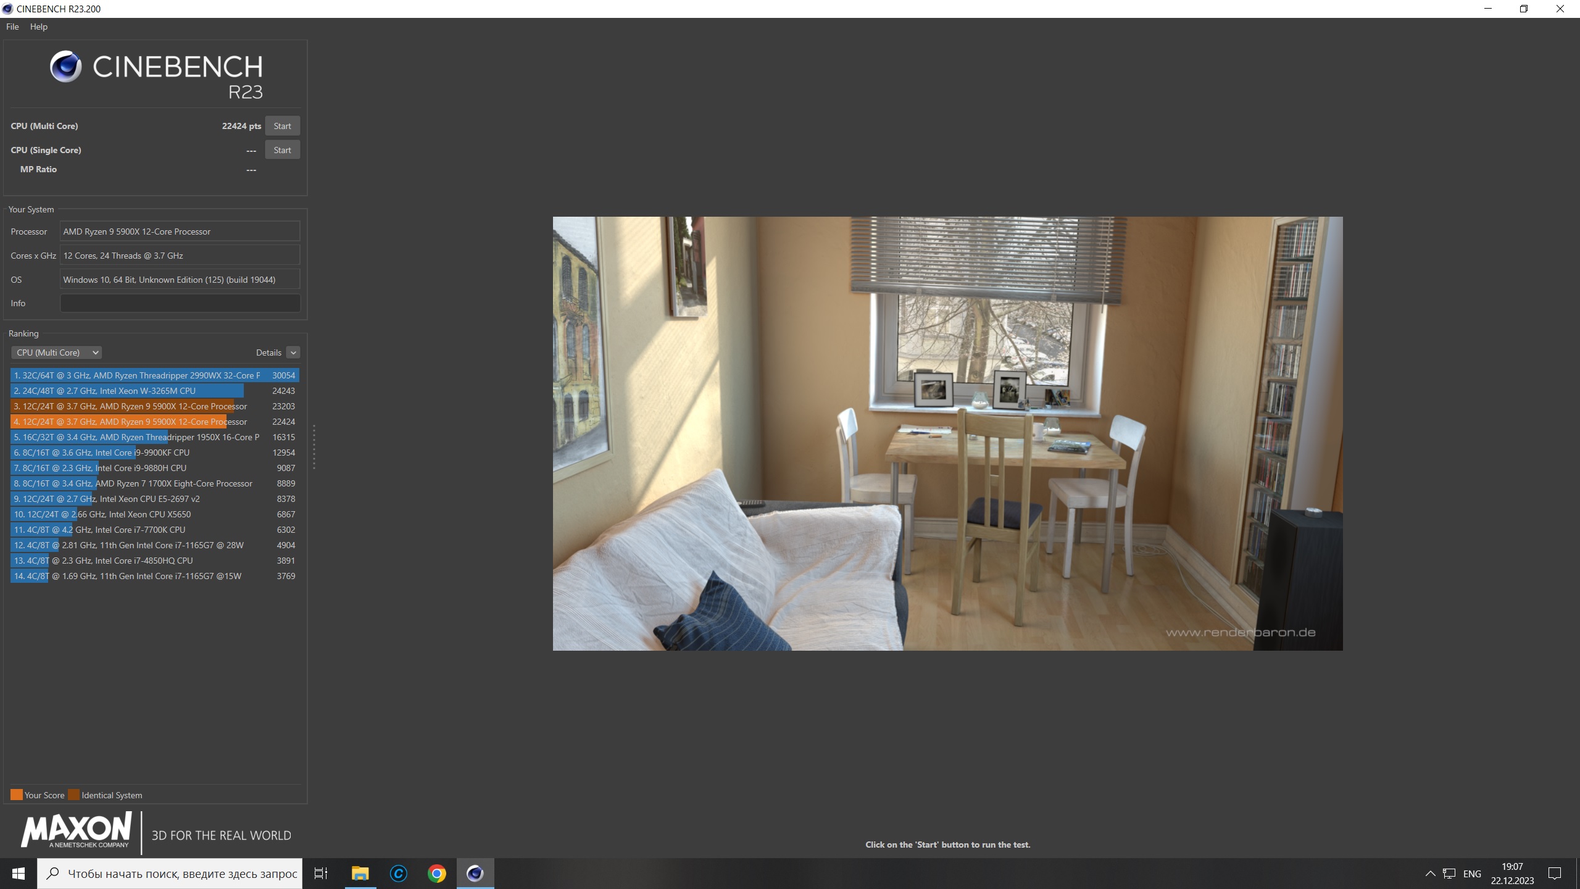Open the File menu

pos(12,27)
